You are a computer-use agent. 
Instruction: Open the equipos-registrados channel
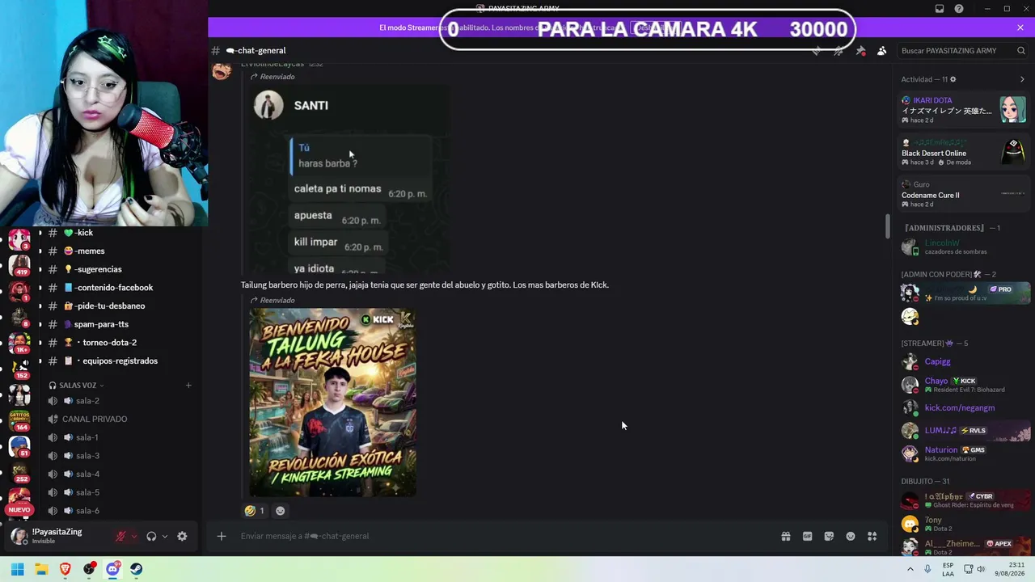[119, 361]
